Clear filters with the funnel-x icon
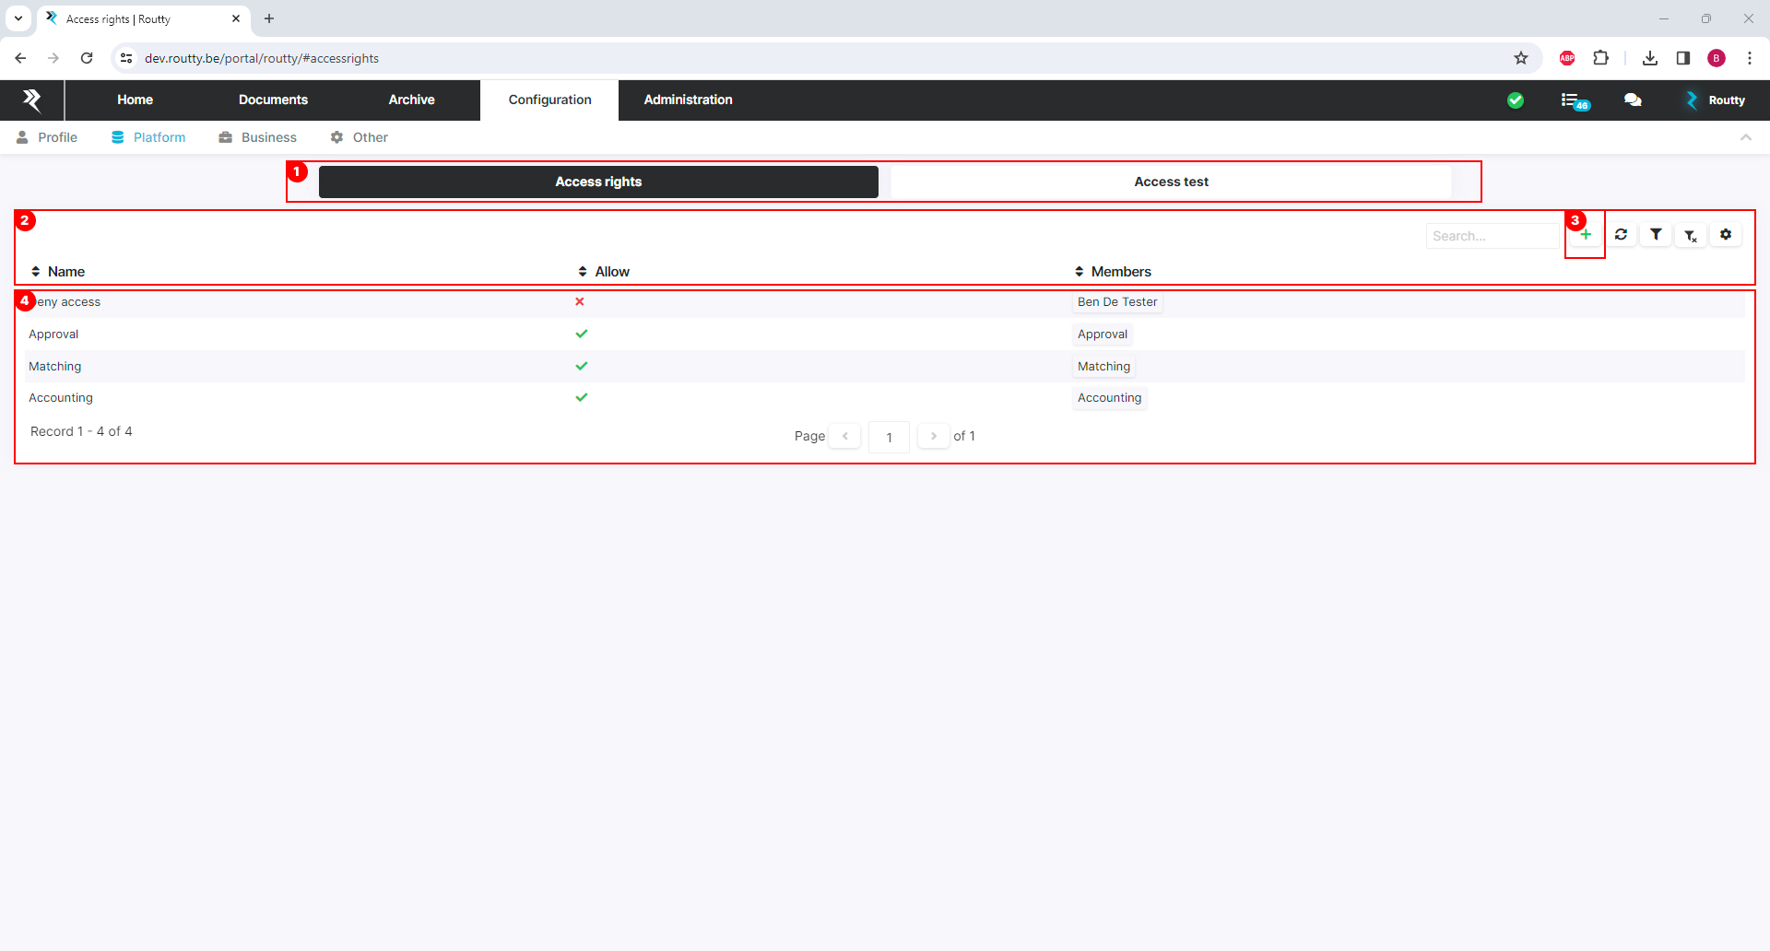The height and width of the screenshot is (951, 1770). [1691, 236]
